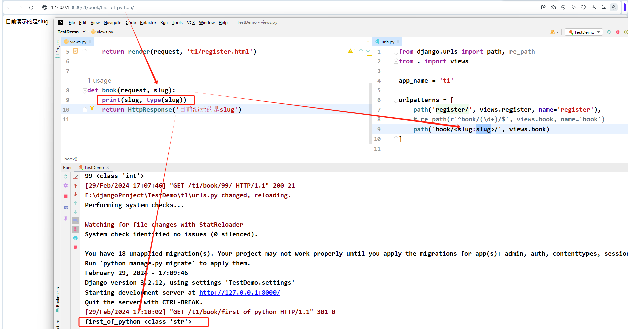
Task: Click the light bulb intention icon on line 10
Action: pyautogui.click(x=92, y=108)
